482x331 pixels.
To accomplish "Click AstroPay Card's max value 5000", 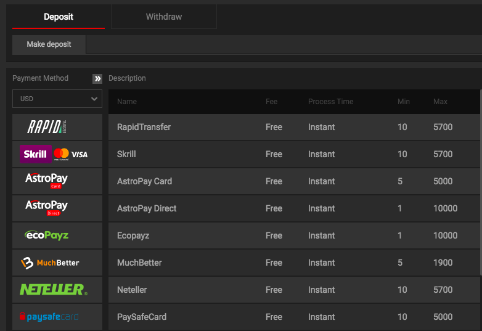I will point(443,181).
